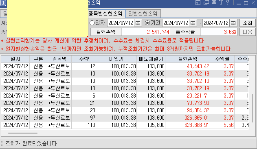Open help question mark icon

pos(228,2)
